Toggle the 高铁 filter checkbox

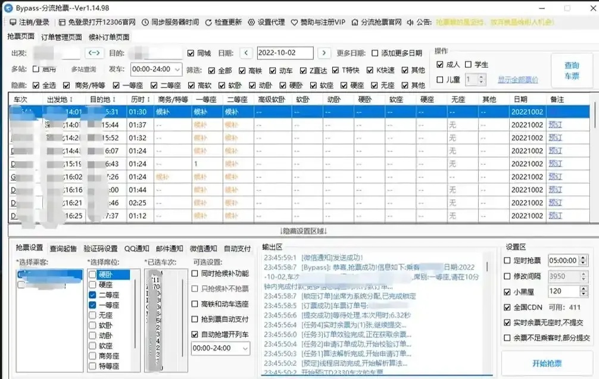coord(242,71)
